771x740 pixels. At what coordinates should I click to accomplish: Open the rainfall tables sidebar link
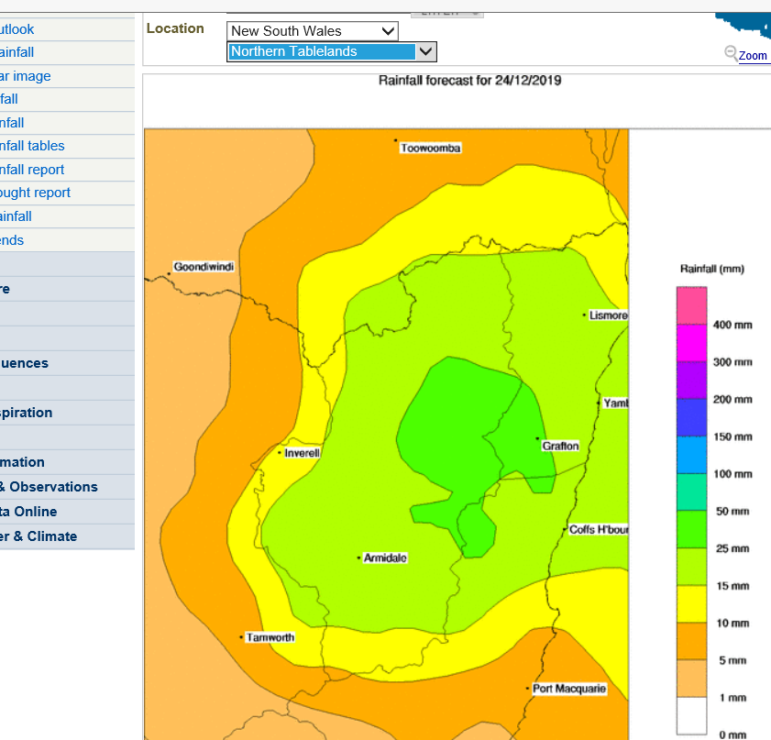(33, 146)
